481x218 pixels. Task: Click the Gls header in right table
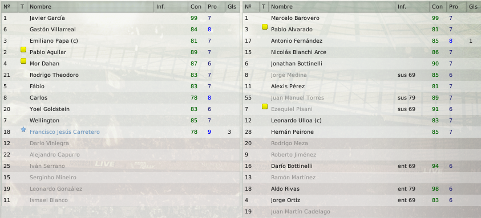pos(474,6)
